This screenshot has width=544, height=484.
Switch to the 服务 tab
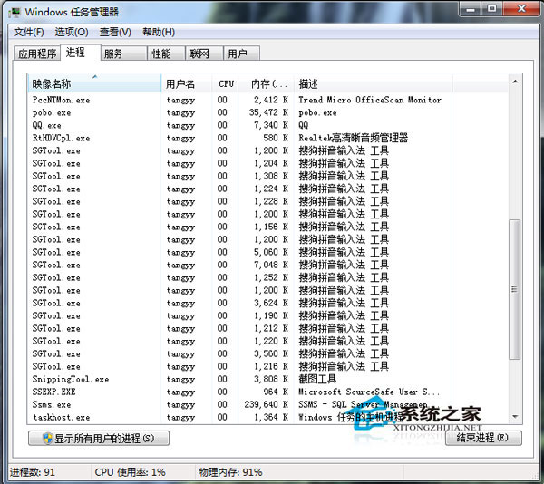click(x=124, y=53)
